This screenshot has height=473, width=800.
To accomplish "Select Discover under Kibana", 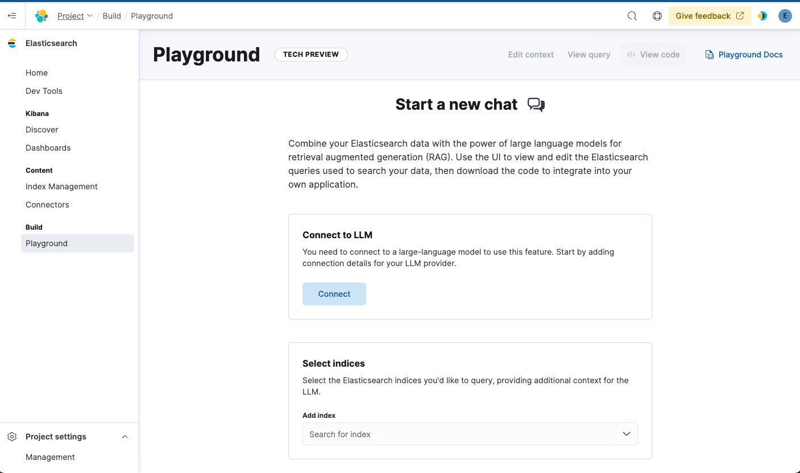I will tap(42, 130).
